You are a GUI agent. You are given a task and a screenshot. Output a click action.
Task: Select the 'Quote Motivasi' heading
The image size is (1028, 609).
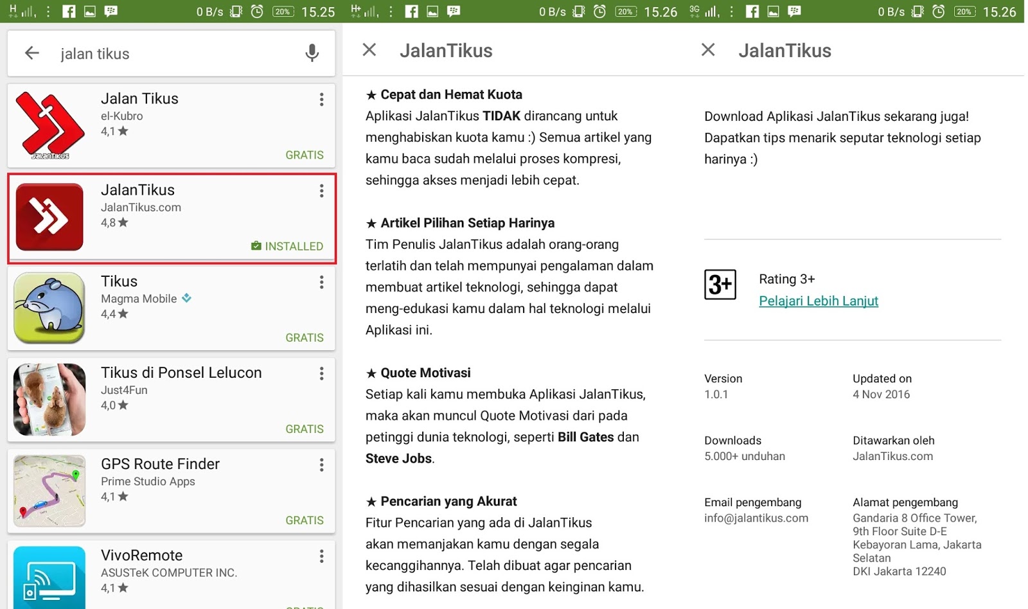pyautogui.click(x=425, y=373)
